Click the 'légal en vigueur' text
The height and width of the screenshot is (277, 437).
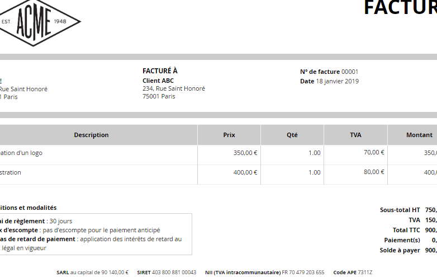click(24, 248)
